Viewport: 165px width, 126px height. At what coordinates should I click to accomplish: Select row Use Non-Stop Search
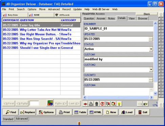coord(41,39)
